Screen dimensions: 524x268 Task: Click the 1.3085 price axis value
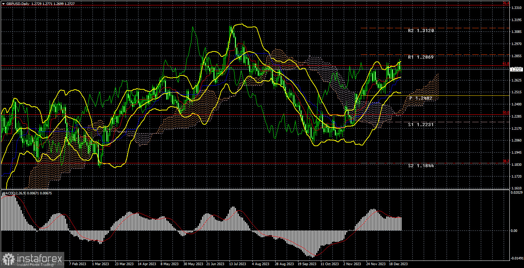[517, 32]
